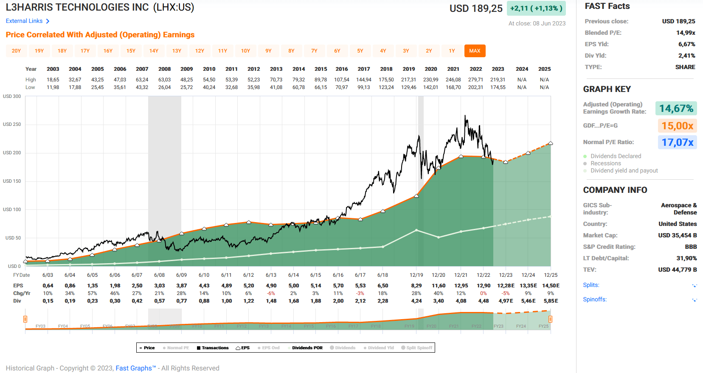Toggle Normal PE in chart legend
Screen dimensions: 703x373
(x=176, y=348)
